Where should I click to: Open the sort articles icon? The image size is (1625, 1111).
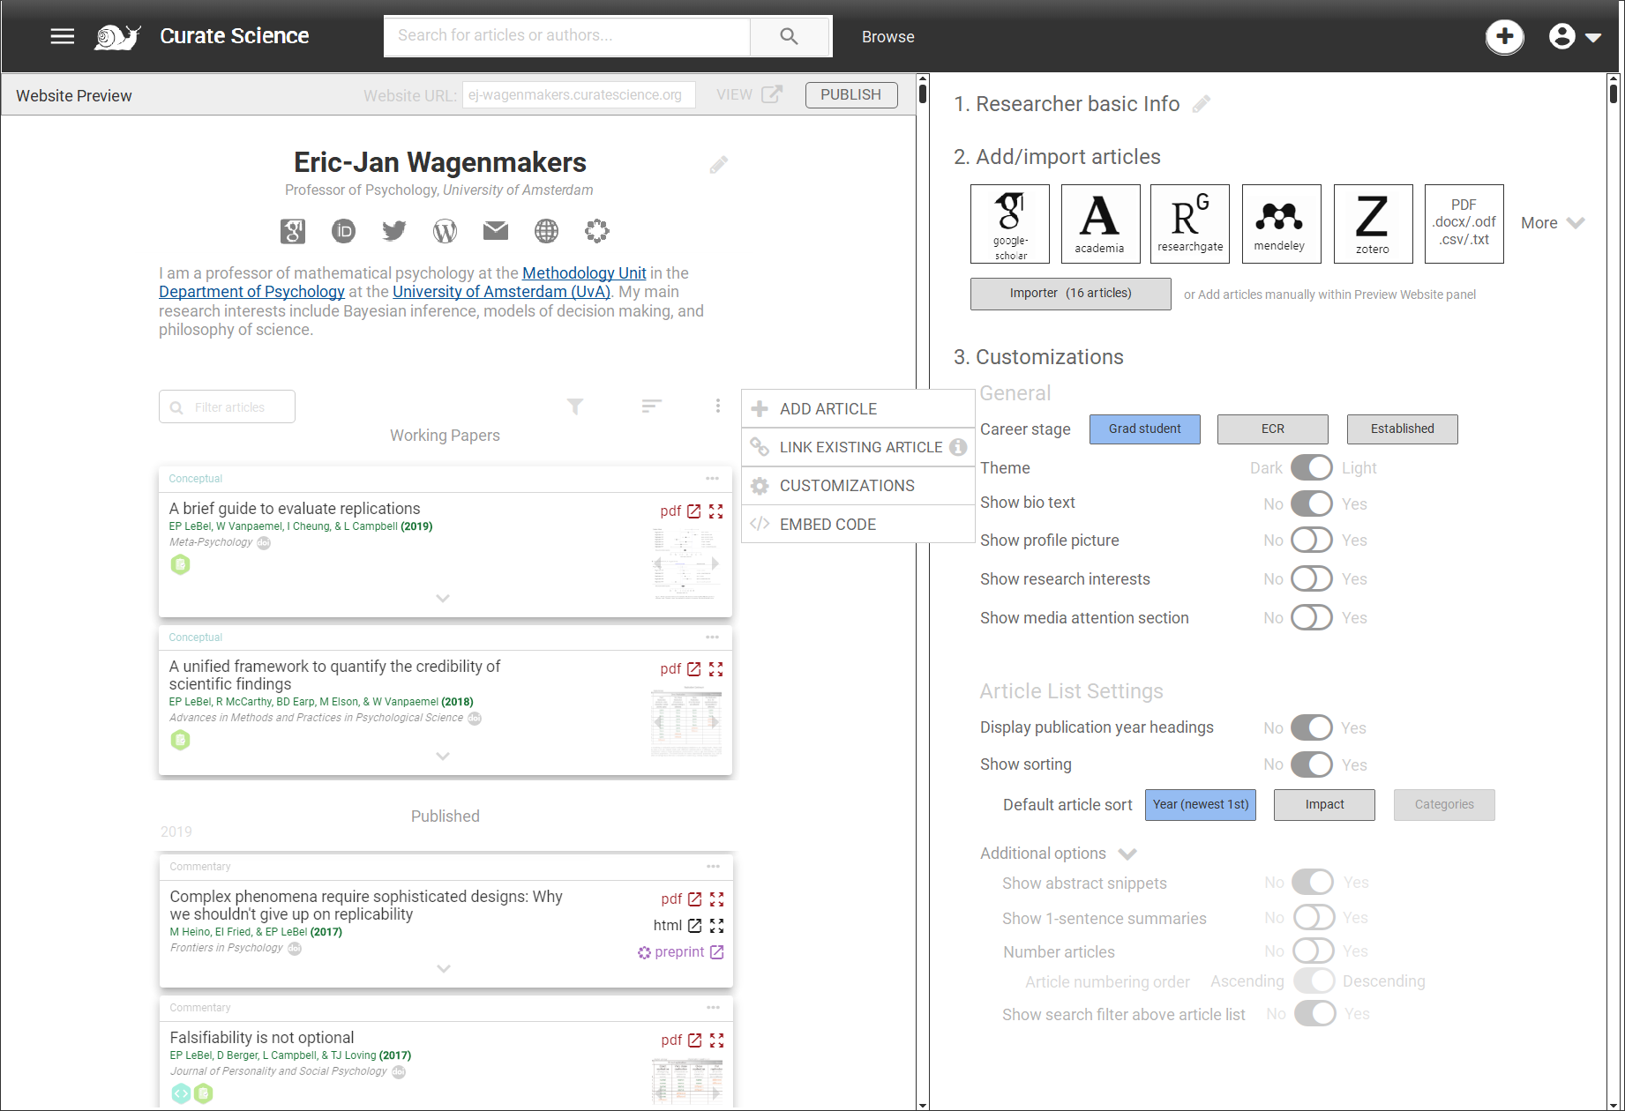(x=652, y=406)
